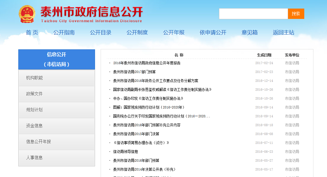
Task: Click the 信息公开（市信访局）sidebar header
Action: pyautogui.click(x=56, y=59)
